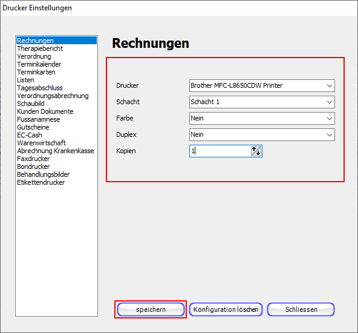Select Terminkarten list item
Image resolution: width=358 pixels, height=333 pixels.
[x=36, y=72]
